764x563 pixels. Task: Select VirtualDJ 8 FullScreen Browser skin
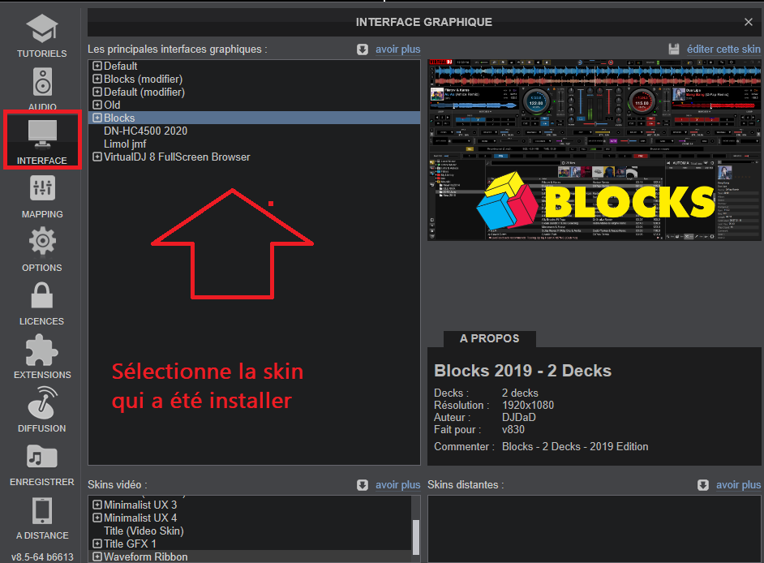tap(254, 157)
